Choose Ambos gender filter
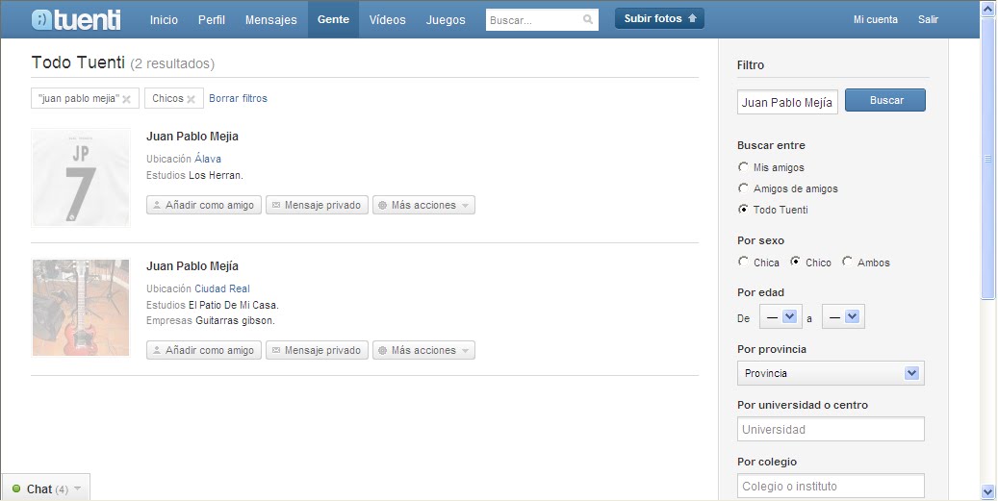This screenshot has width=998, height=501. 847,262
